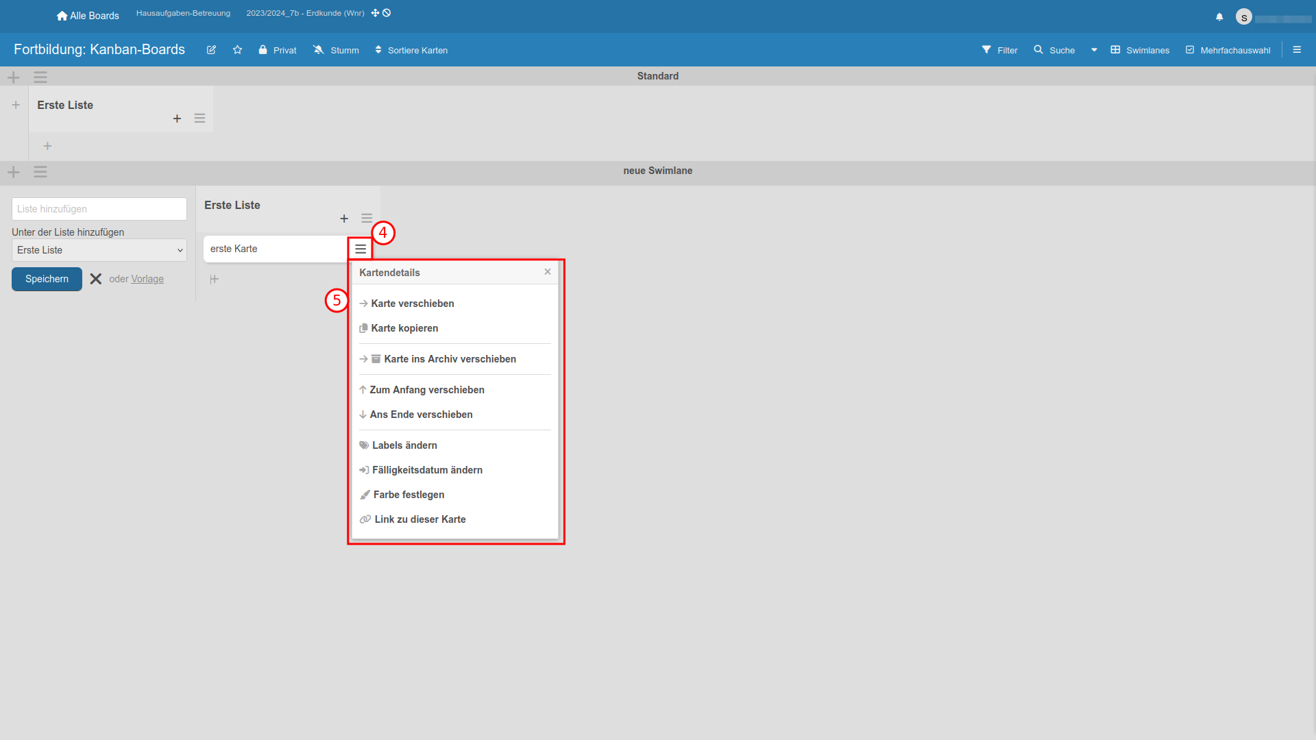
Task: Open the neue Swimlane hamburger menu
Action: [40, 172]
